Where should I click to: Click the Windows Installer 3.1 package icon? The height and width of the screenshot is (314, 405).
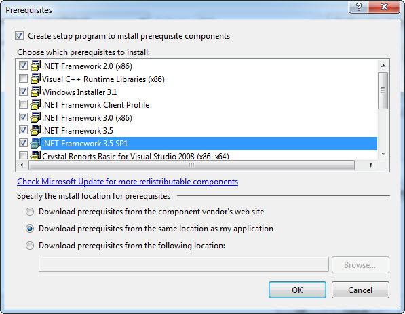[x=35, y=92]
